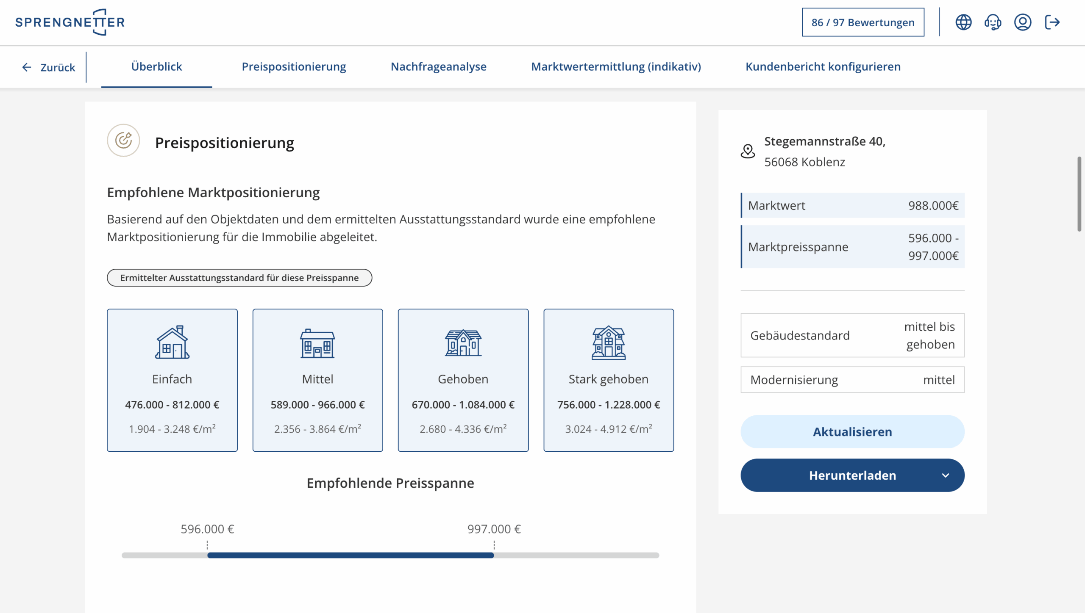
Task: Select the Gehoben card price range 670.000 - 1.084.000 €
Action: pos(463,405)
